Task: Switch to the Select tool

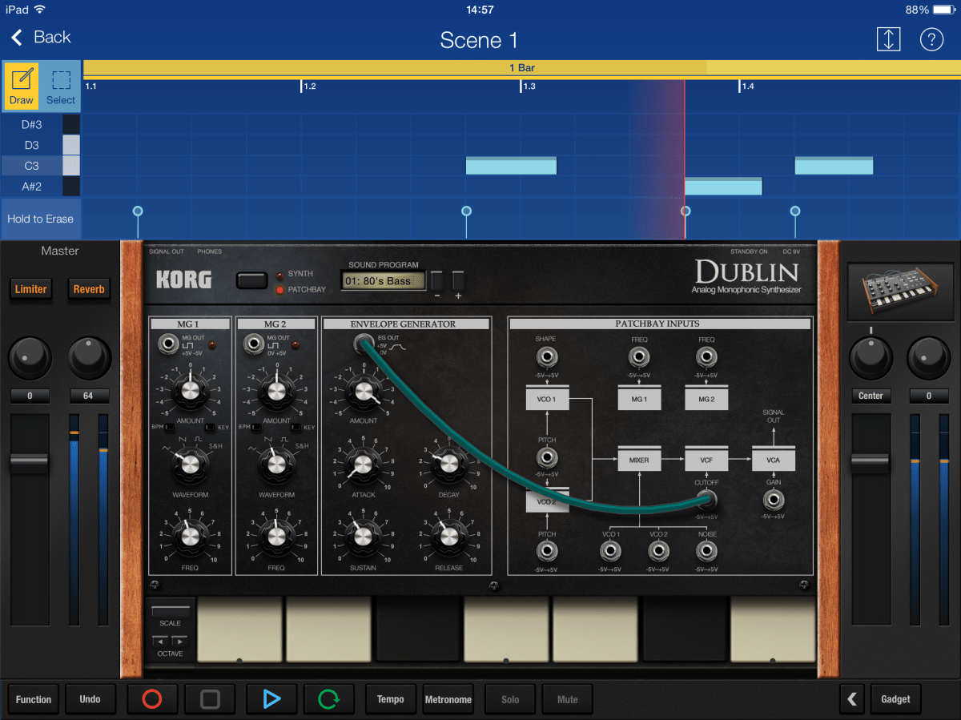Action: click(x=60, y=86)
